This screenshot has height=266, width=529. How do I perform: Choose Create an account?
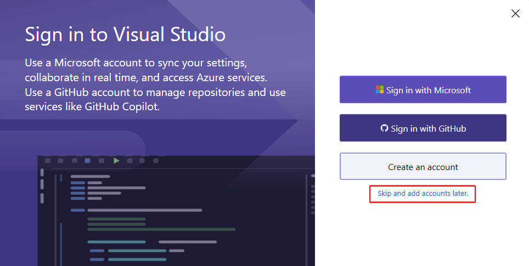point(423,167)
